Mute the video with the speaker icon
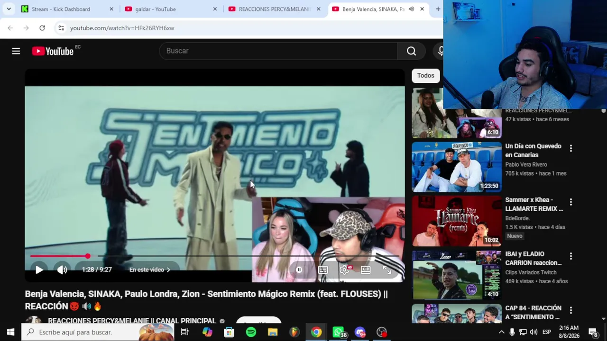 coord(62,269)
